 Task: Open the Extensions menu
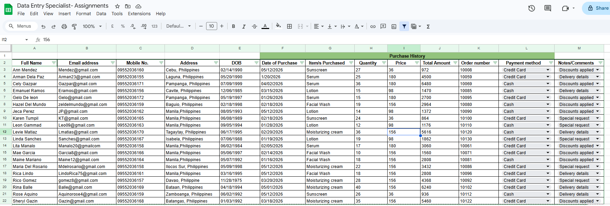pyautogui.click(x=139, y=14)
